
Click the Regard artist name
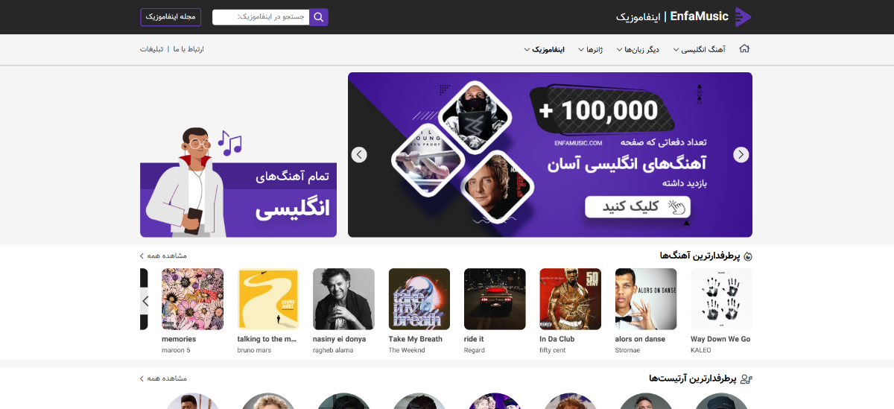(x=475, y=350)
